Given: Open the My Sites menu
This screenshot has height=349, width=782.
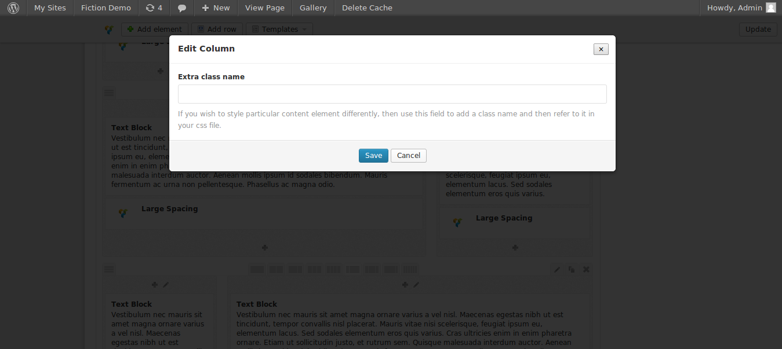Looking at the screenshot, I should click(50, 8).
